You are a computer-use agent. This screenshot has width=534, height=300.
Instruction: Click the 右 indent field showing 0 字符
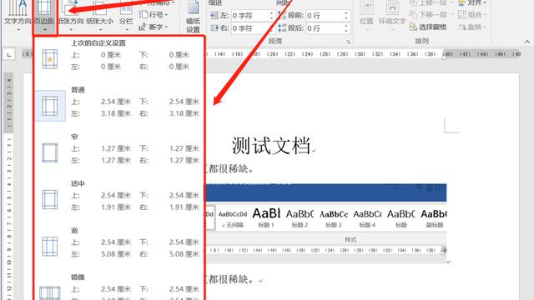pos(253,28)
